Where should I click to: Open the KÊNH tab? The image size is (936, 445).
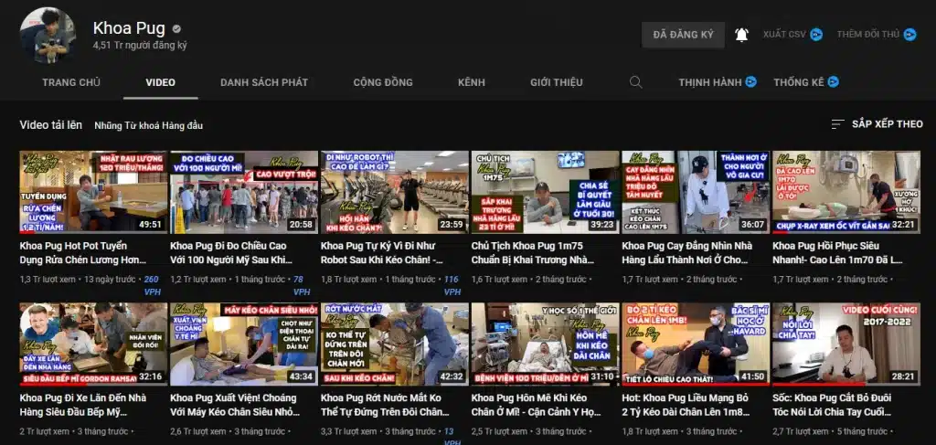(472, 82)
